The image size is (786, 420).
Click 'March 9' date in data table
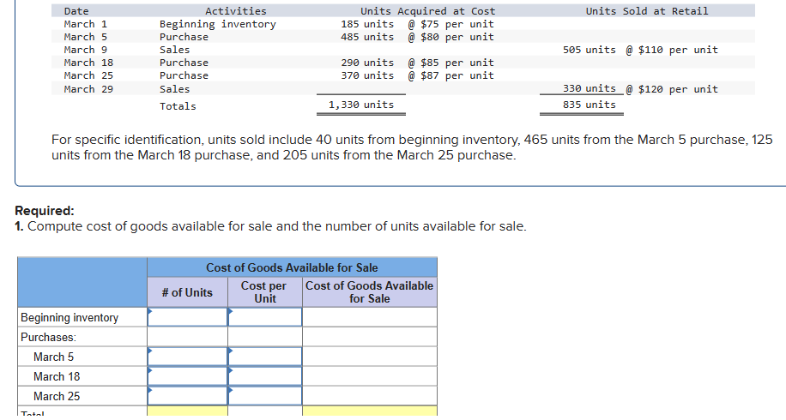(x=85, y=50)
